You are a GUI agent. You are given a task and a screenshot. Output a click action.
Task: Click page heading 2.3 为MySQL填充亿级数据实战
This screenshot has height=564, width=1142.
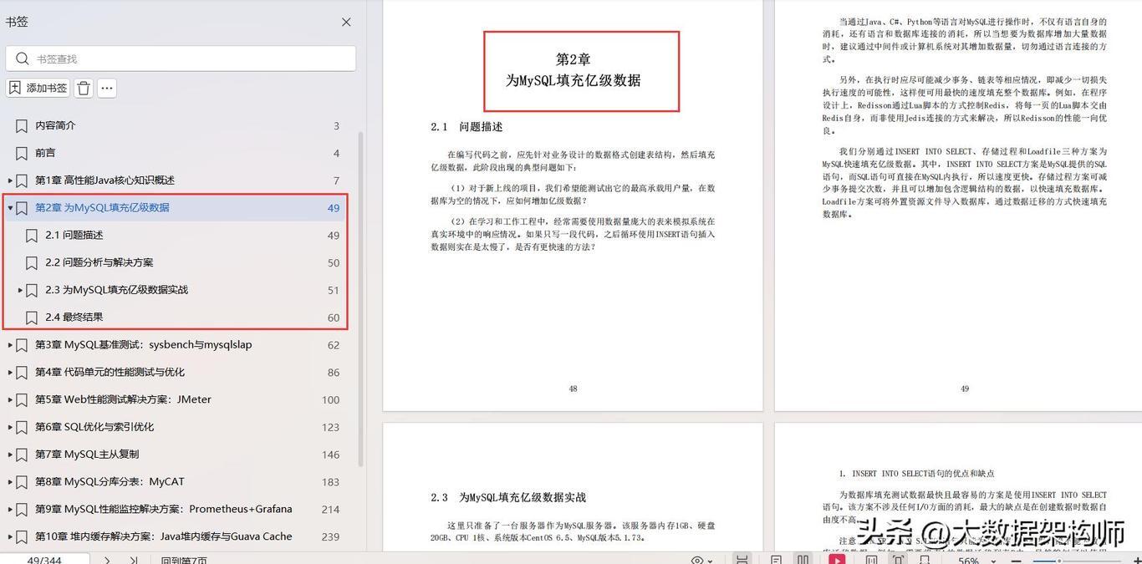point(508,497)
